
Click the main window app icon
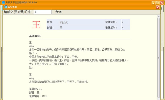pyautogui.click(x=3, y=2)
